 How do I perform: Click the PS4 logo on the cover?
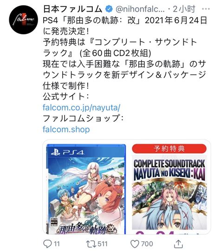point(67,152)
